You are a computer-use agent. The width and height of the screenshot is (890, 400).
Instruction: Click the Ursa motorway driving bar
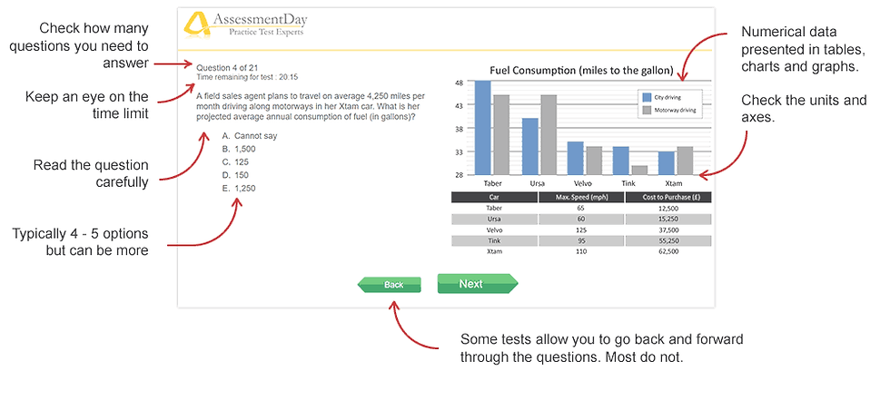[x=549, y=134]
